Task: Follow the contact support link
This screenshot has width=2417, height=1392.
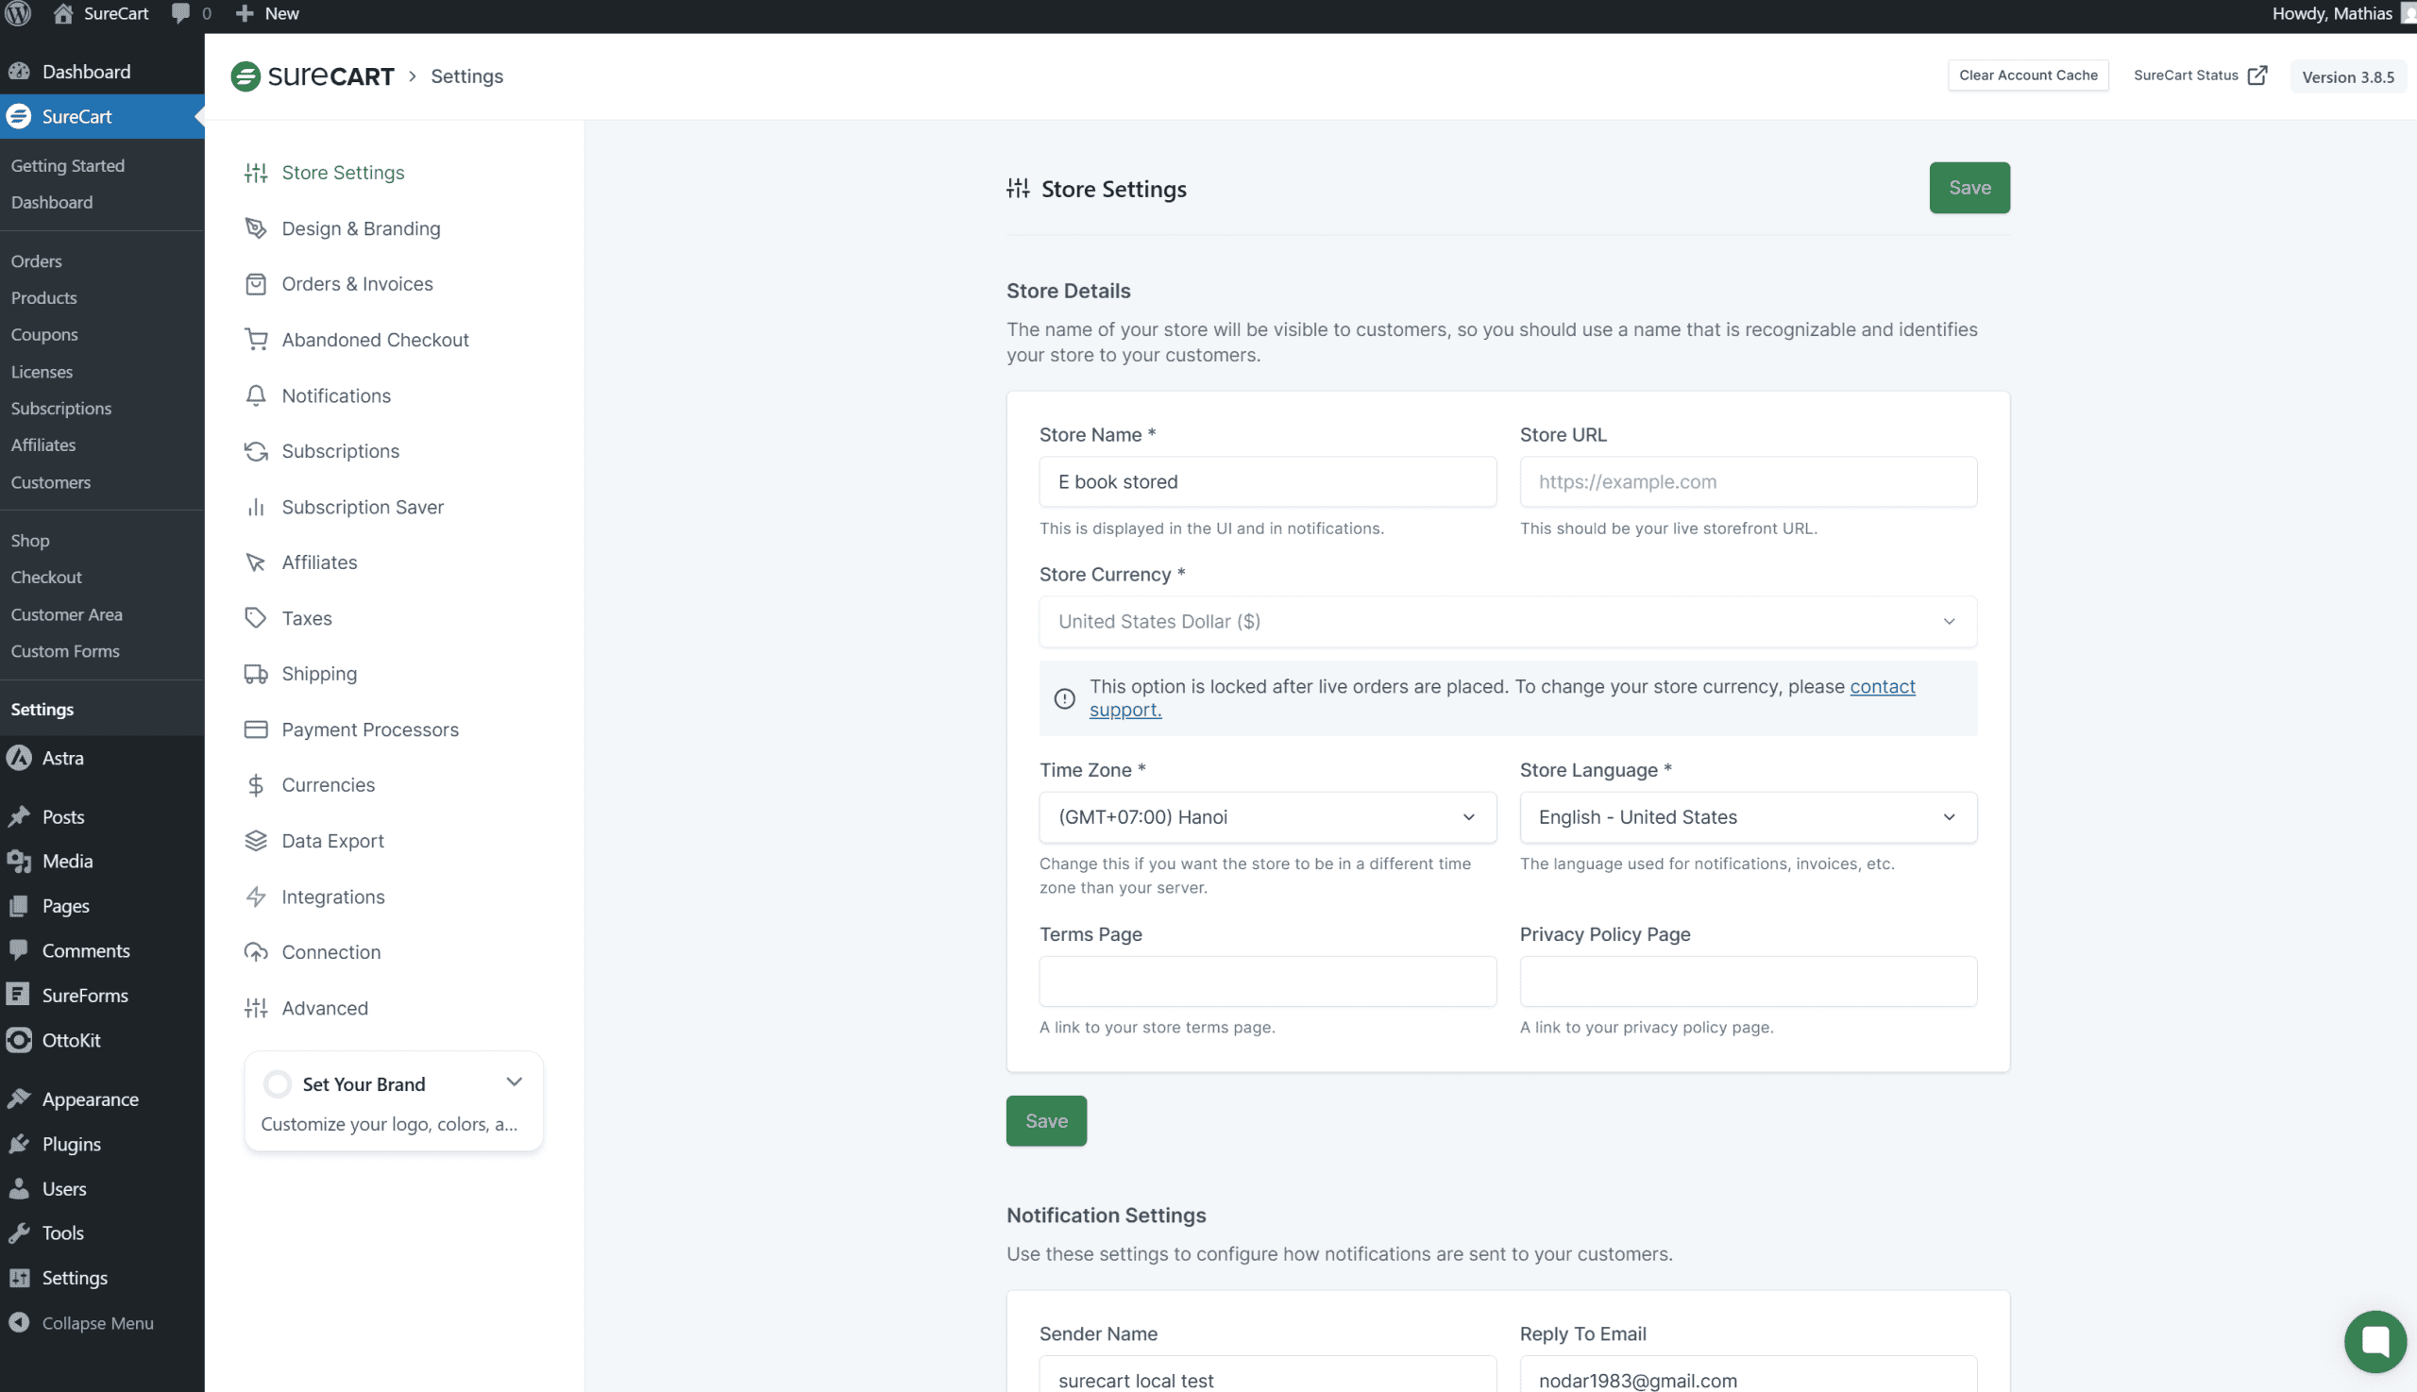Action: 1881,686
